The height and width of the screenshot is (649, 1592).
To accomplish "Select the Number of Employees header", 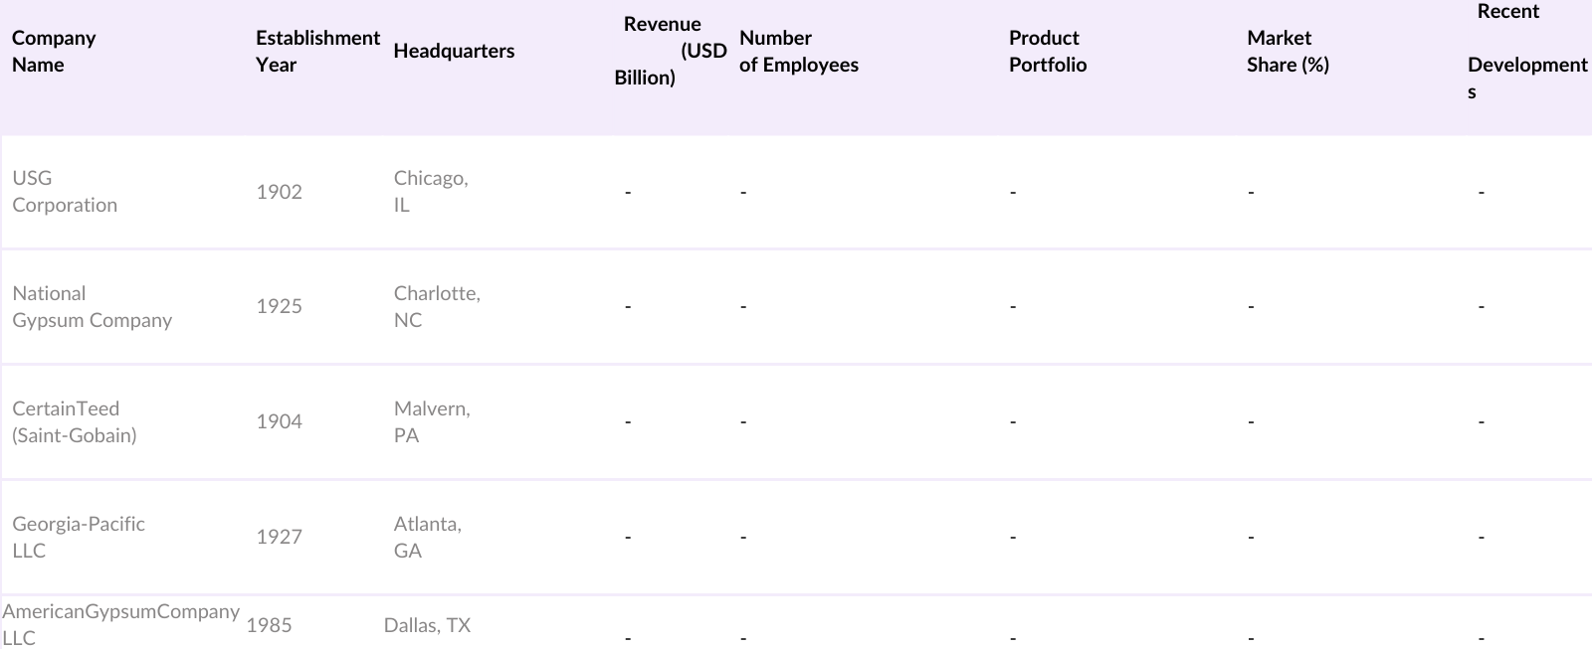I will click(798, 52).
